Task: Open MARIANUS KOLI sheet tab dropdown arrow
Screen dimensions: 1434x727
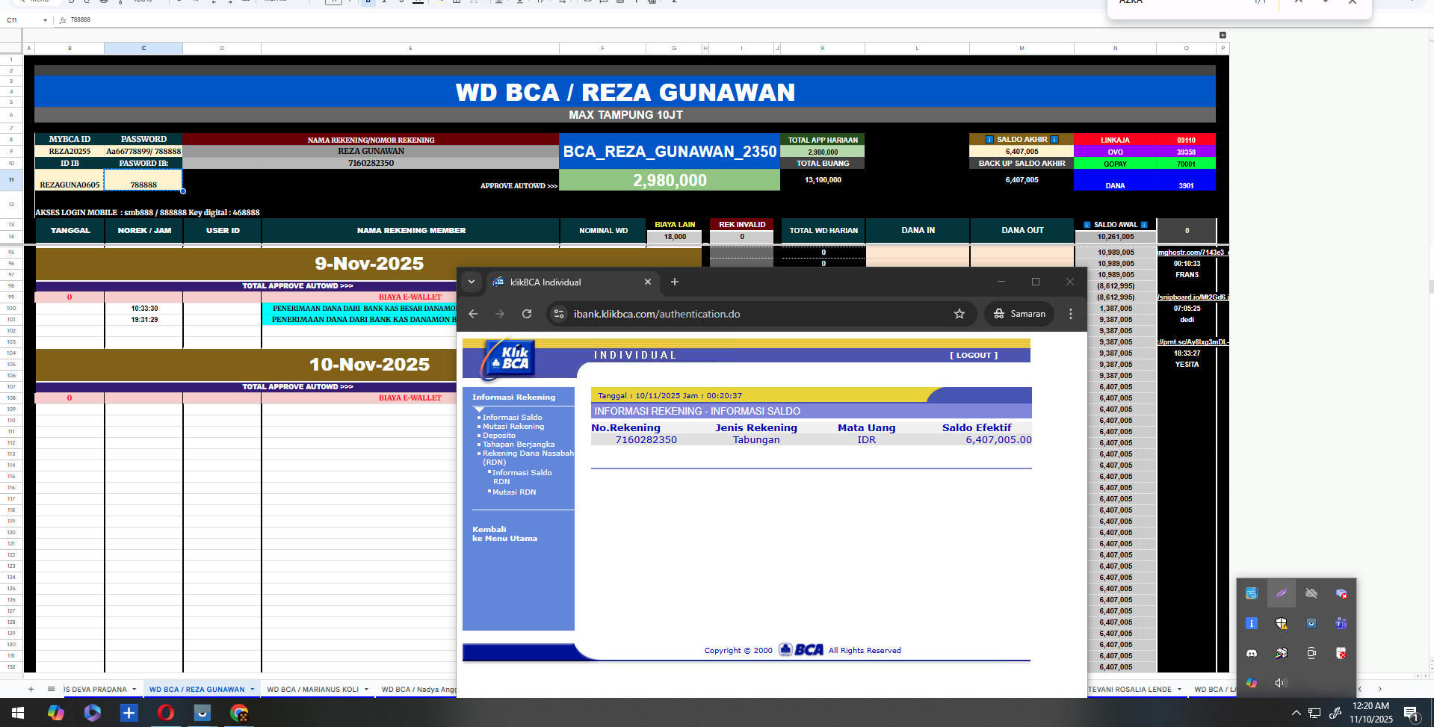Action: tap(367, 689)
